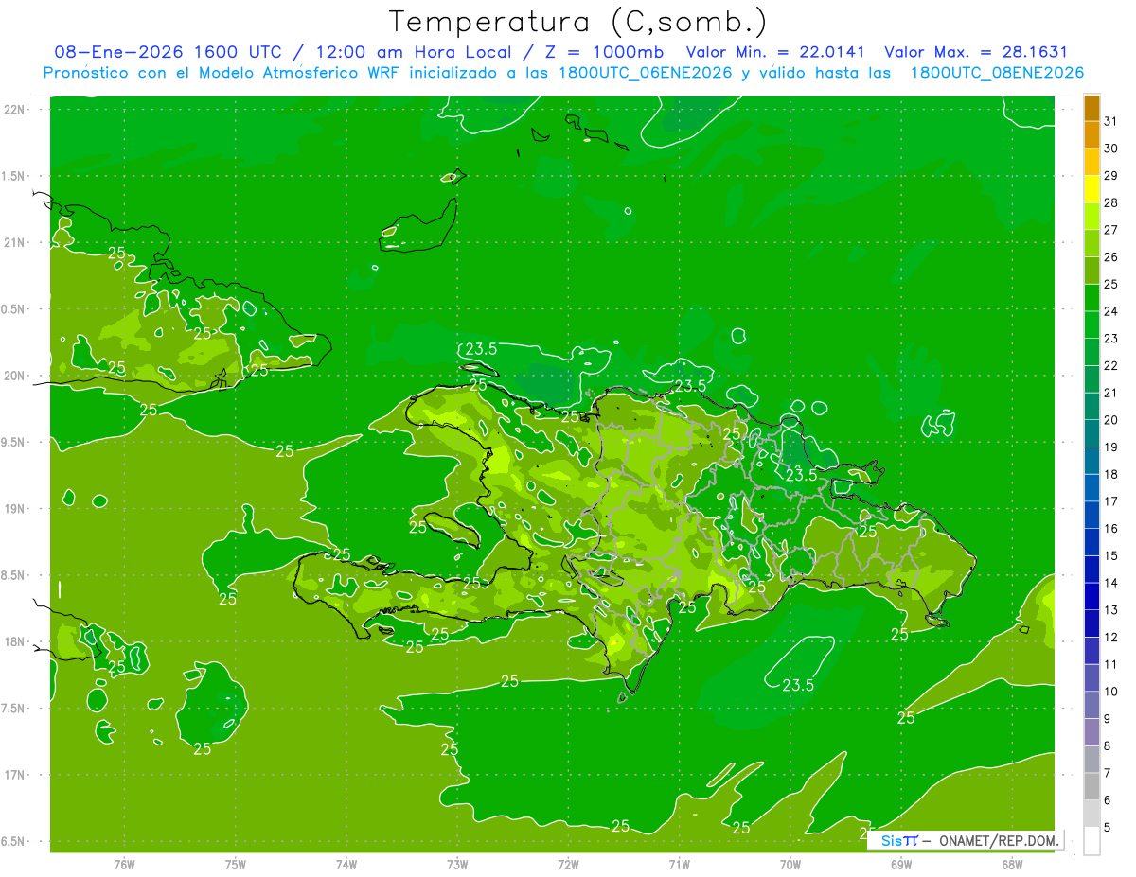The image size is (1136, 877).
Task: Pick the brown swatch above the 31 label
Action: tap(1092, 107)
